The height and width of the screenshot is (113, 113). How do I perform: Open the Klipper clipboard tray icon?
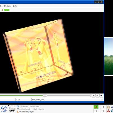click(x=108, y=107)
